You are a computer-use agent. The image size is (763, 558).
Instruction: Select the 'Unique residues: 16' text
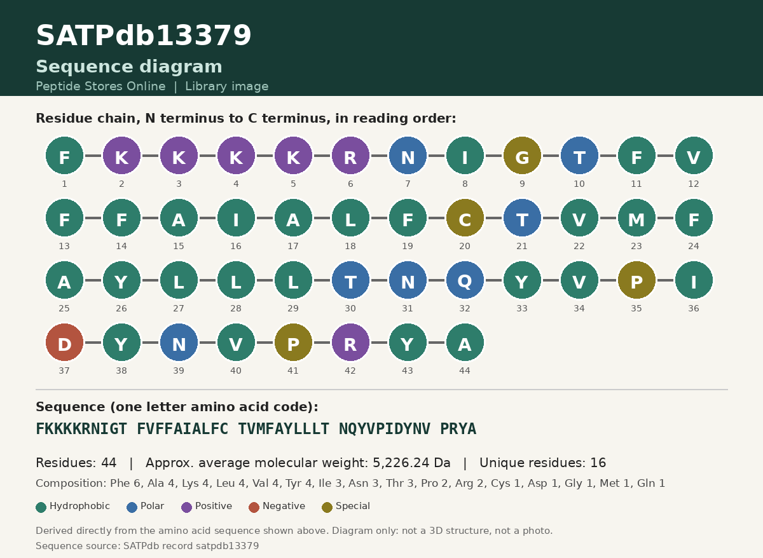click(x=543, y=463)
